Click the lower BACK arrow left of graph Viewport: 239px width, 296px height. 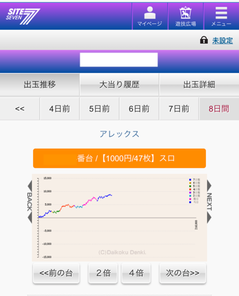(x=30, y=218)
